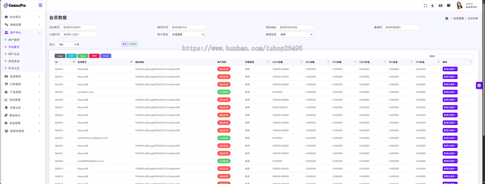Toggle dark mode with the moon icon
This screenshot has width=485, height=184.
click(433, 6)
